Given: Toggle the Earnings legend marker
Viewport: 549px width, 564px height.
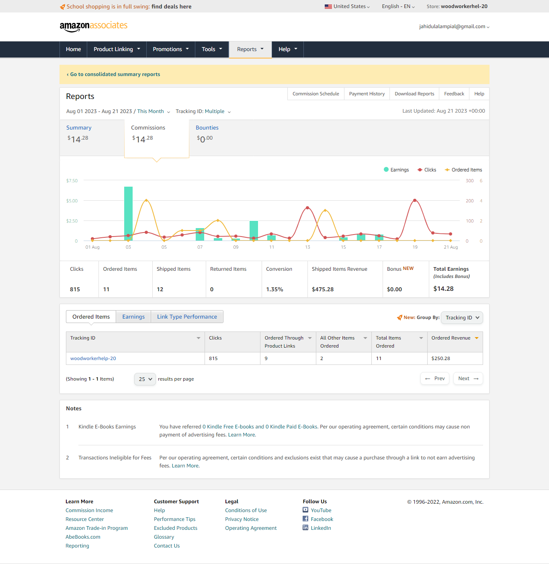Looking at the screenshot, I should 386,169.
